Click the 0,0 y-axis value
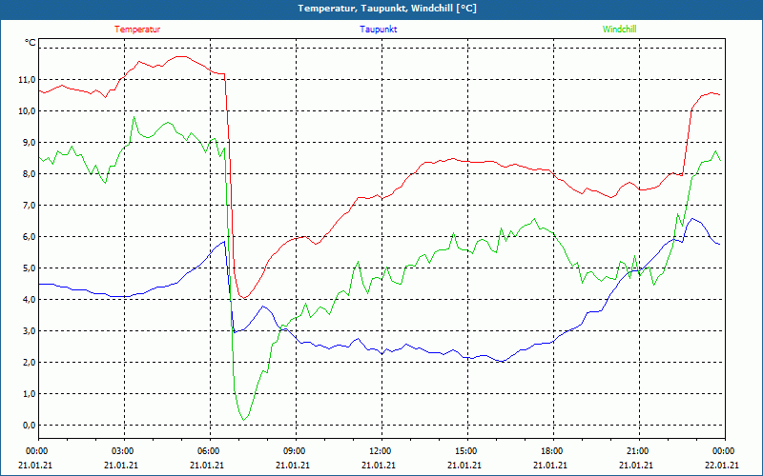 click(x=29, y=425)
